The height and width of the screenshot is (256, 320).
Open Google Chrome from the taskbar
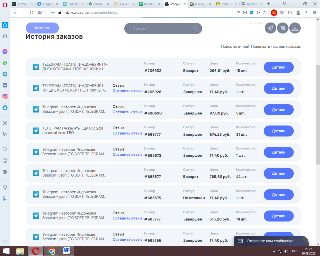51,251
